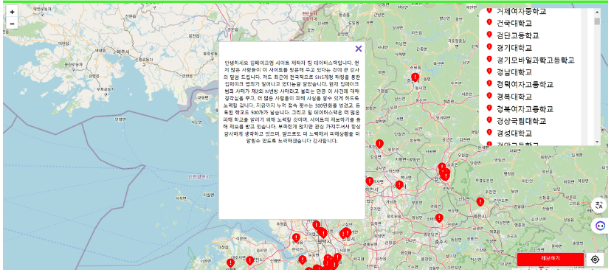Screen dimensions: 614x278
Task: Click the red 제보하기 report button
Action: pos(551,259)
